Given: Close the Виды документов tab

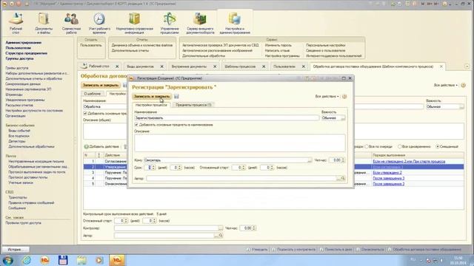Looking at the screenshot, I should [x=161, y=66].
